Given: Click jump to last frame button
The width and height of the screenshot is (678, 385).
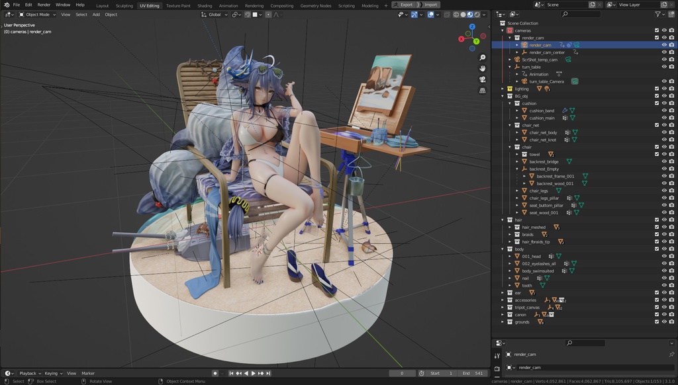Looking at the screenshot, I should click(x=268, y=373).
